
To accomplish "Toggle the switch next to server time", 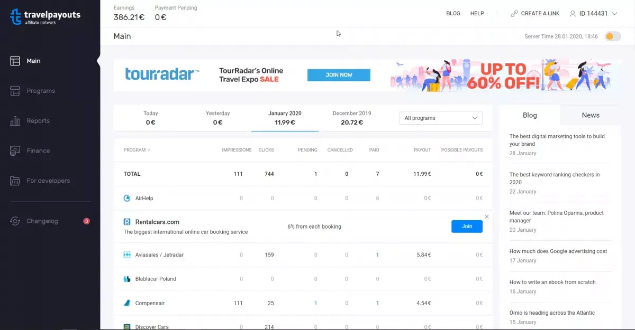I will point(613,36).
